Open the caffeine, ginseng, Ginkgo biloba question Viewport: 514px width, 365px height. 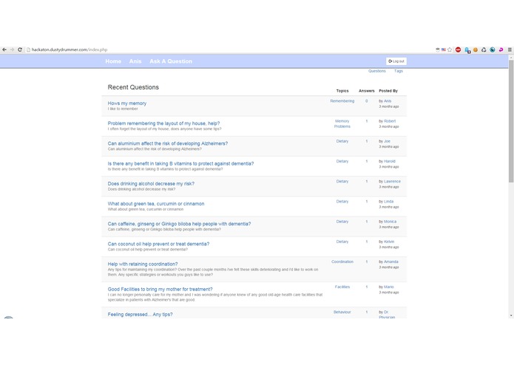[179, 224]
